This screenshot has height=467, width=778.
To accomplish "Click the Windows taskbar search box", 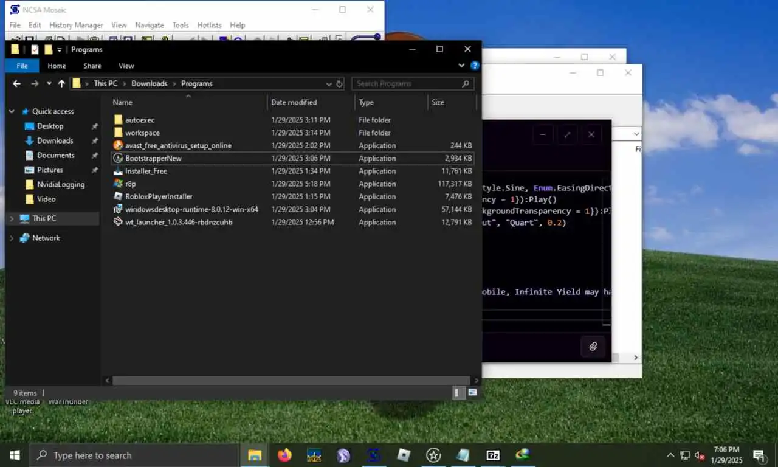I will click(134, 455).
